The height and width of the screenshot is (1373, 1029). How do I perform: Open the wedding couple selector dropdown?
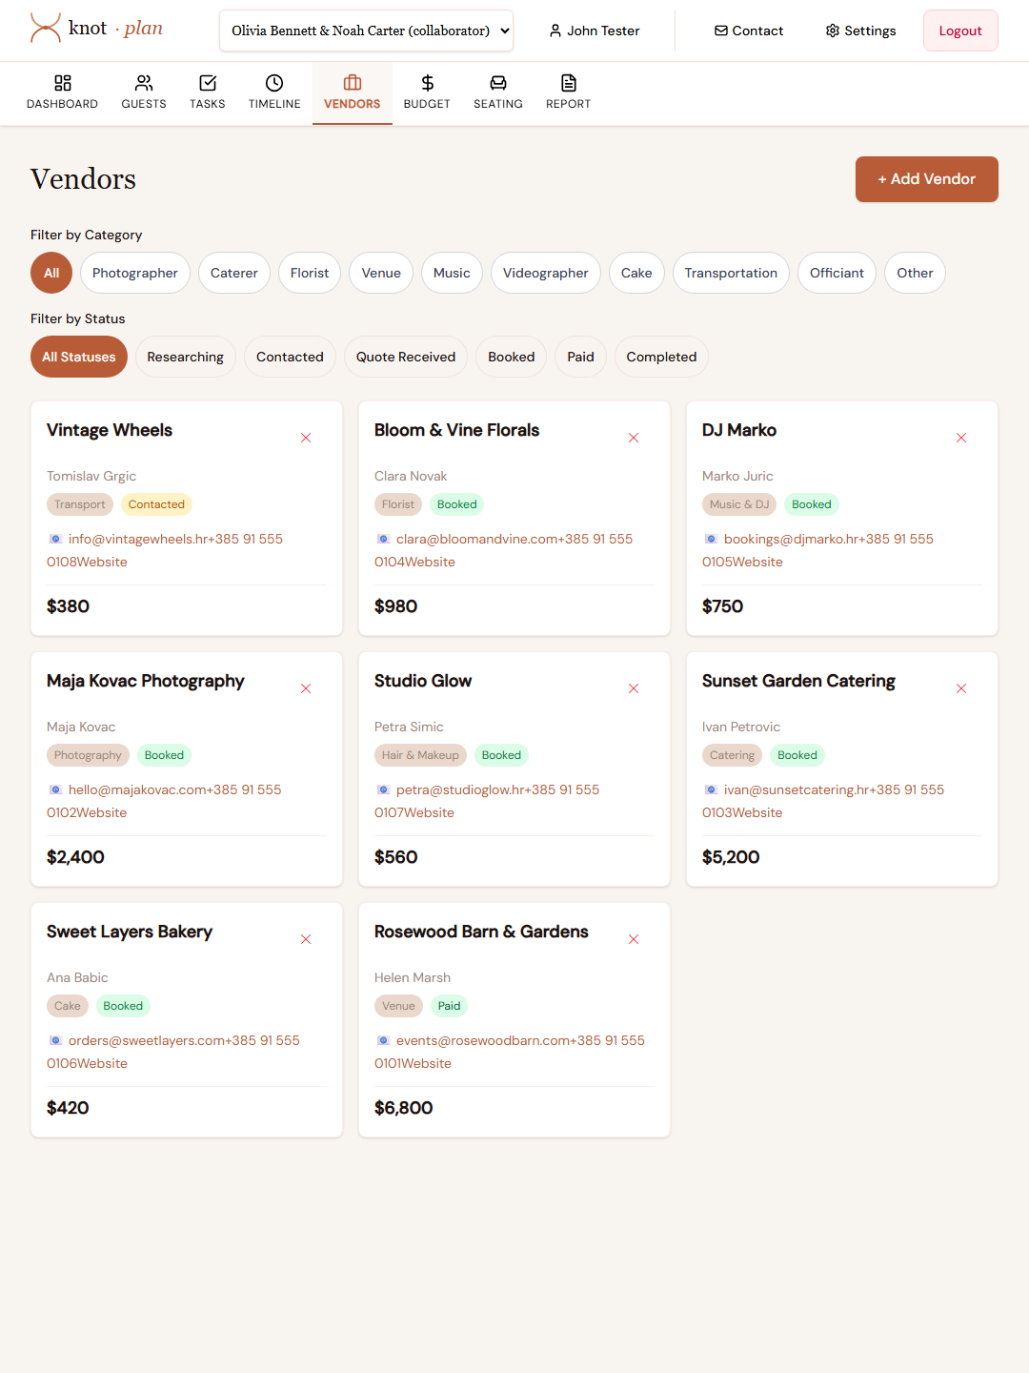tap(366, 31)
